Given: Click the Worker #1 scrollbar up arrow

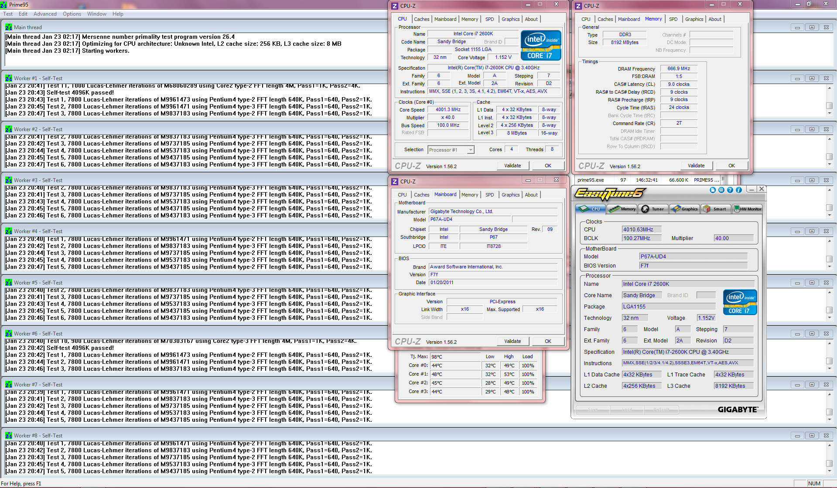Looking at the screenshot, I should (x=829, y=88).
